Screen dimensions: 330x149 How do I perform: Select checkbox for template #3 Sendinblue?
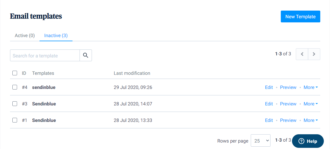14,104
